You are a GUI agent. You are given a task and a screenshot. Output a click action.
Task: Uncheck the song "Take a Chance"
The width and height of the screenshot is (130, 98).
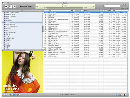(x=49, y=25)
